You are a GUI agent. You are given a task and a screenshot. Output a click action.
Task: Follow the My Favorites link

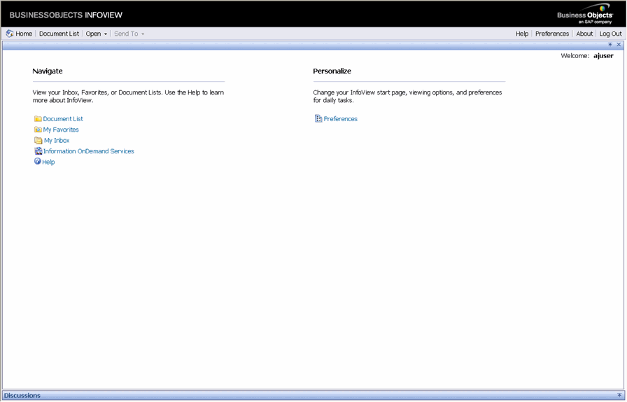coord(61,130)
